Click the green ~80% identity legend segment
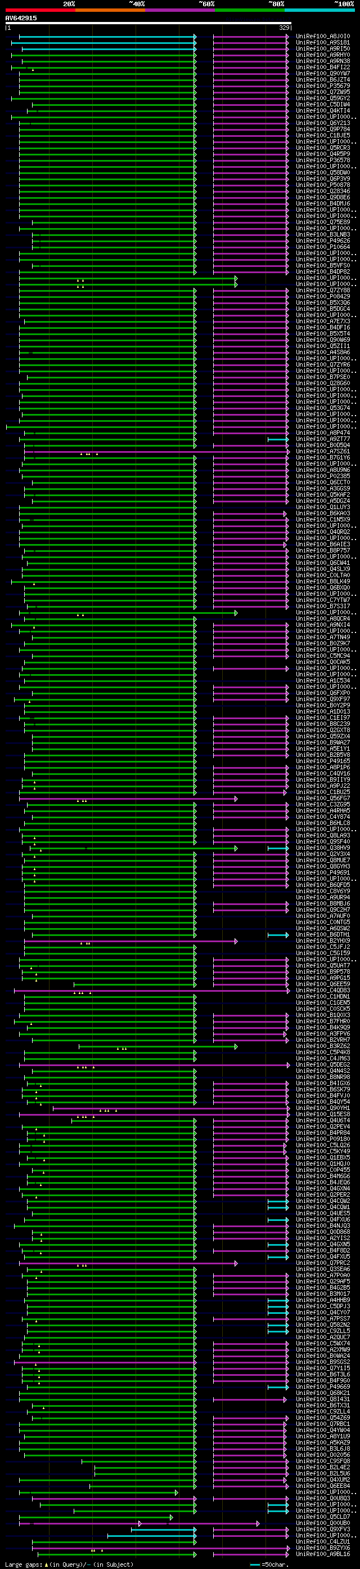The height and width of the screenshot is (1569, 360). 250,10
